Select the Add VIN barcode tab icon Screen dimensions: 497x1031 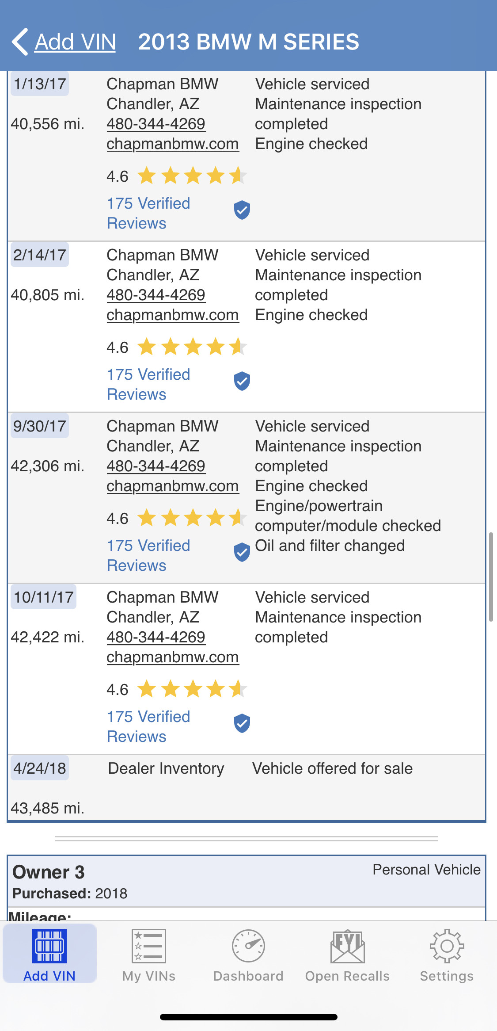[x=49, y=946]
